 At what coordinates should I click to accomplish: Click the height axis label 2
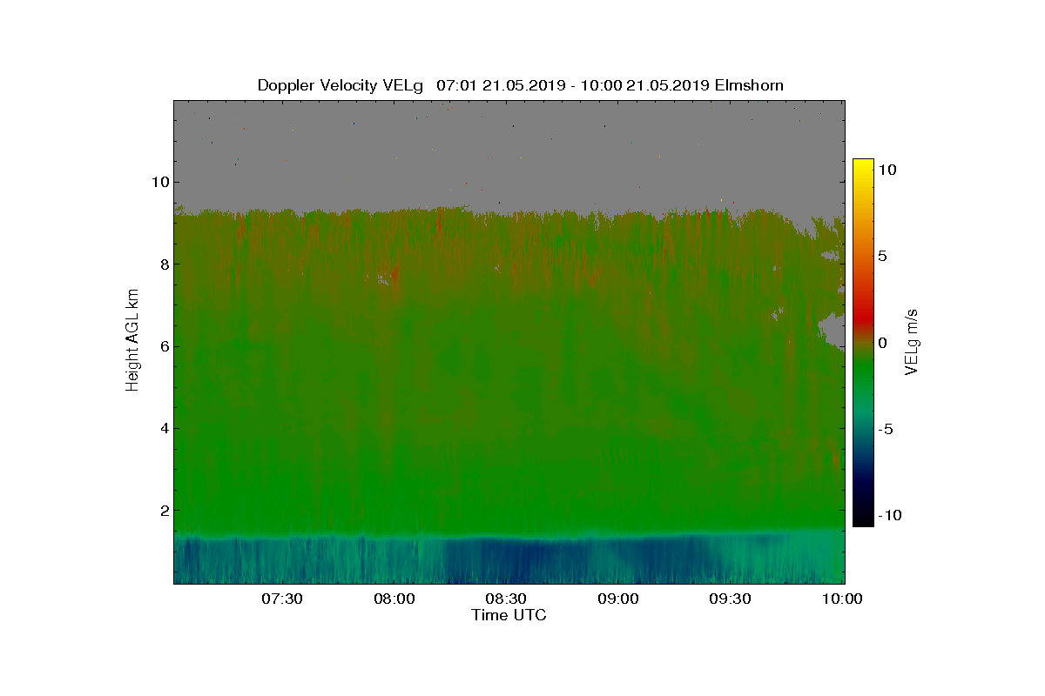tap(163, 511)
